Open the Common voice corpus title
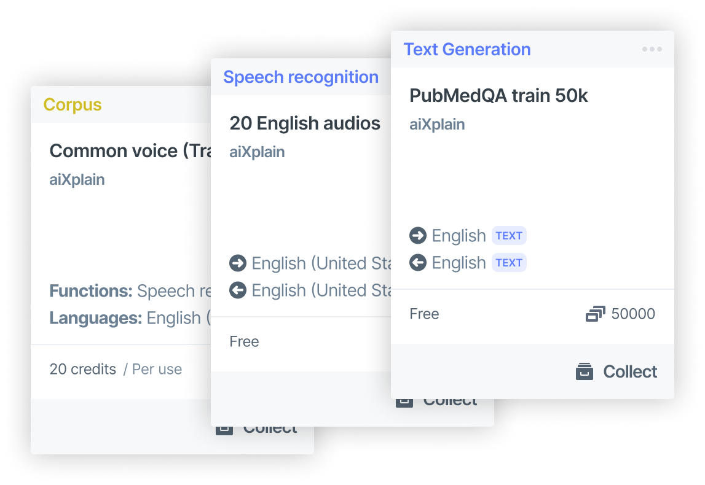 point(130,151)
